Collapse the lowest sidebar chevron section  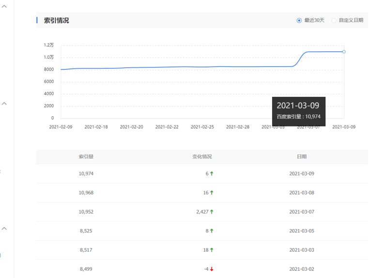tap(4, 228)
